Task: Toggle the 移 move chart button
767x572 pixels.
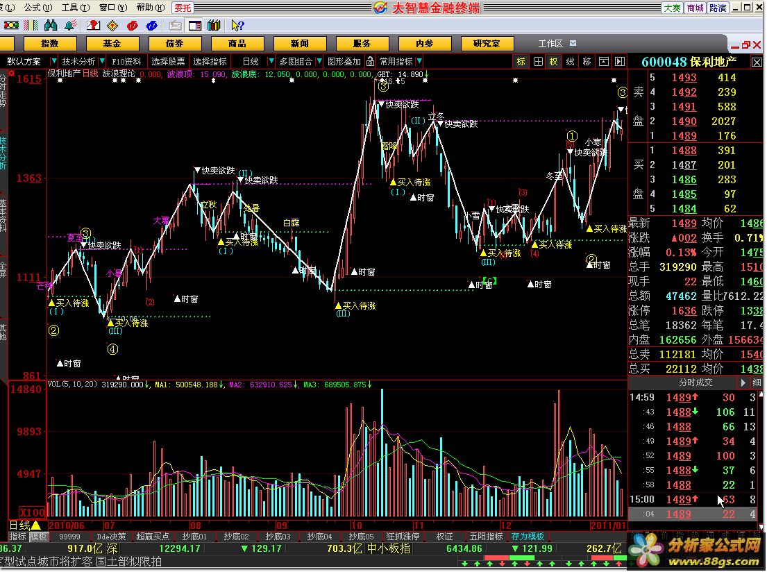Action: pyautogui.click(x=587, y=61)
